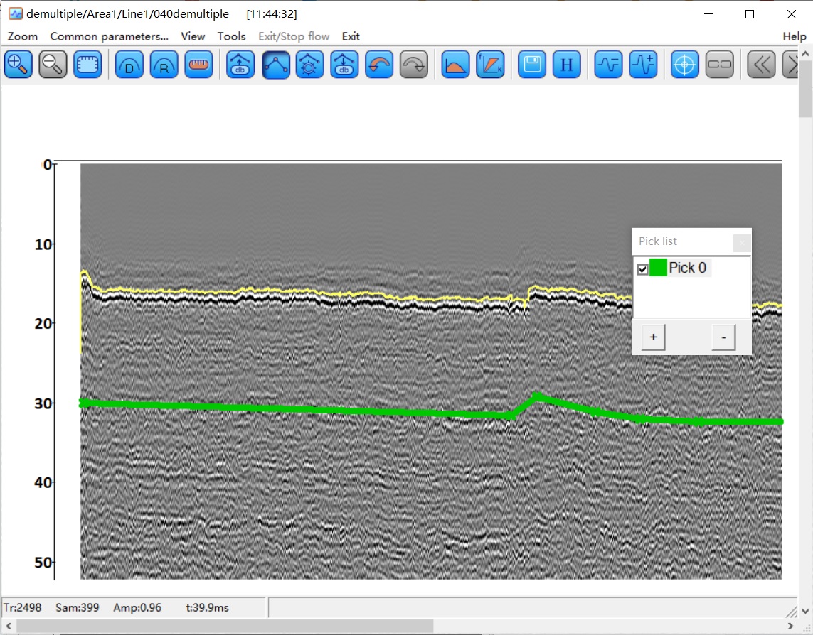Click the double left chevron icon
The image size is (813, 635).
click(761, 65)
